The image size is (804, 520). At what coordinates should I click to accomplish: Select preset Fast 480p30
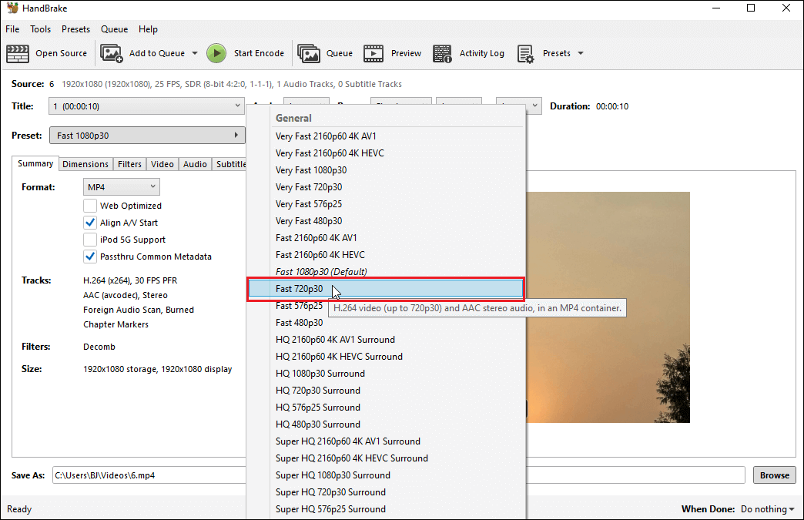click(386, 323)
